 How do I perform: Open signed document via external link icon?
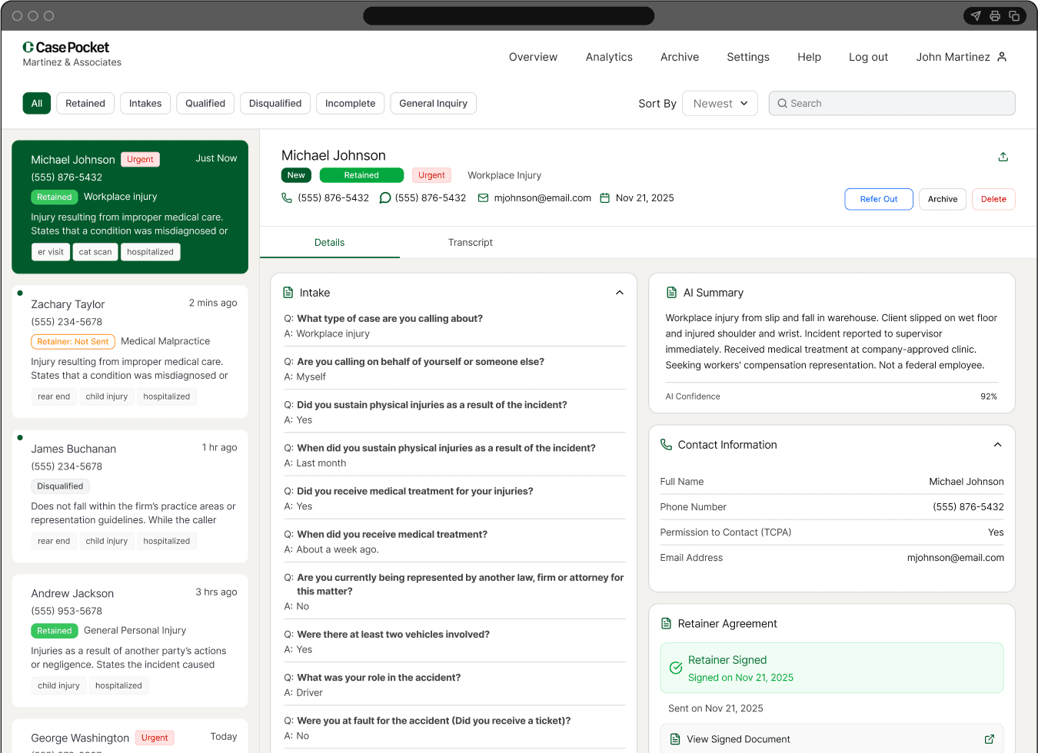pyautogui.click(x=990, y=739)
